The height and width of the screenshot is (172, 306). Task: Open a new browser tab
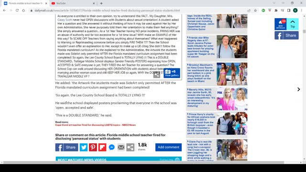click(101, 3)
